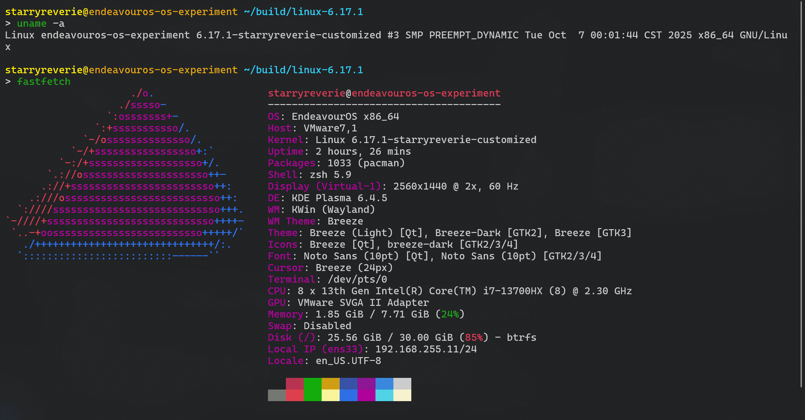Click the 'KDE Plasma 6.4.5' text
This screenshot has width=805, height=420.
click(339, 198)
